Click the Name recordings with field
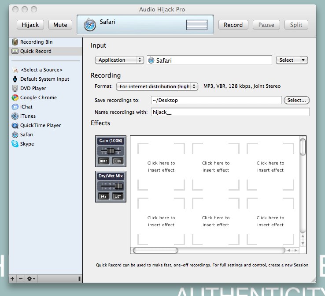Screen dimensions: 325x296 230,112
